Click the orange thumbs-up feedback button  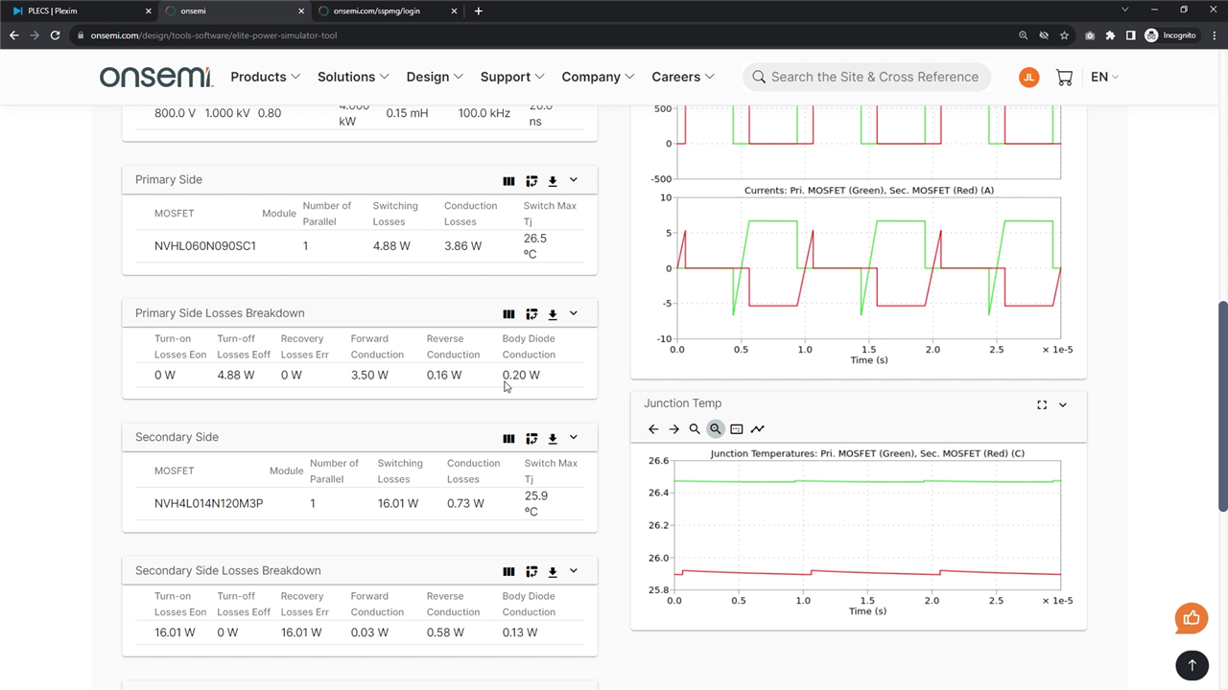point(1192,618)
